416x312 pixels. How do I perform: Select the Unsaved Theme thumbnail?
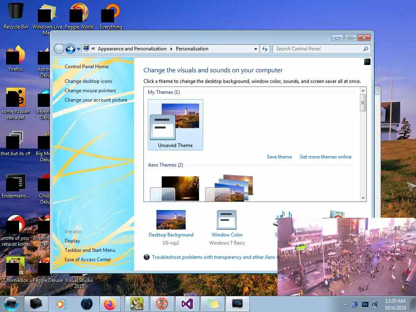(175, 125)
